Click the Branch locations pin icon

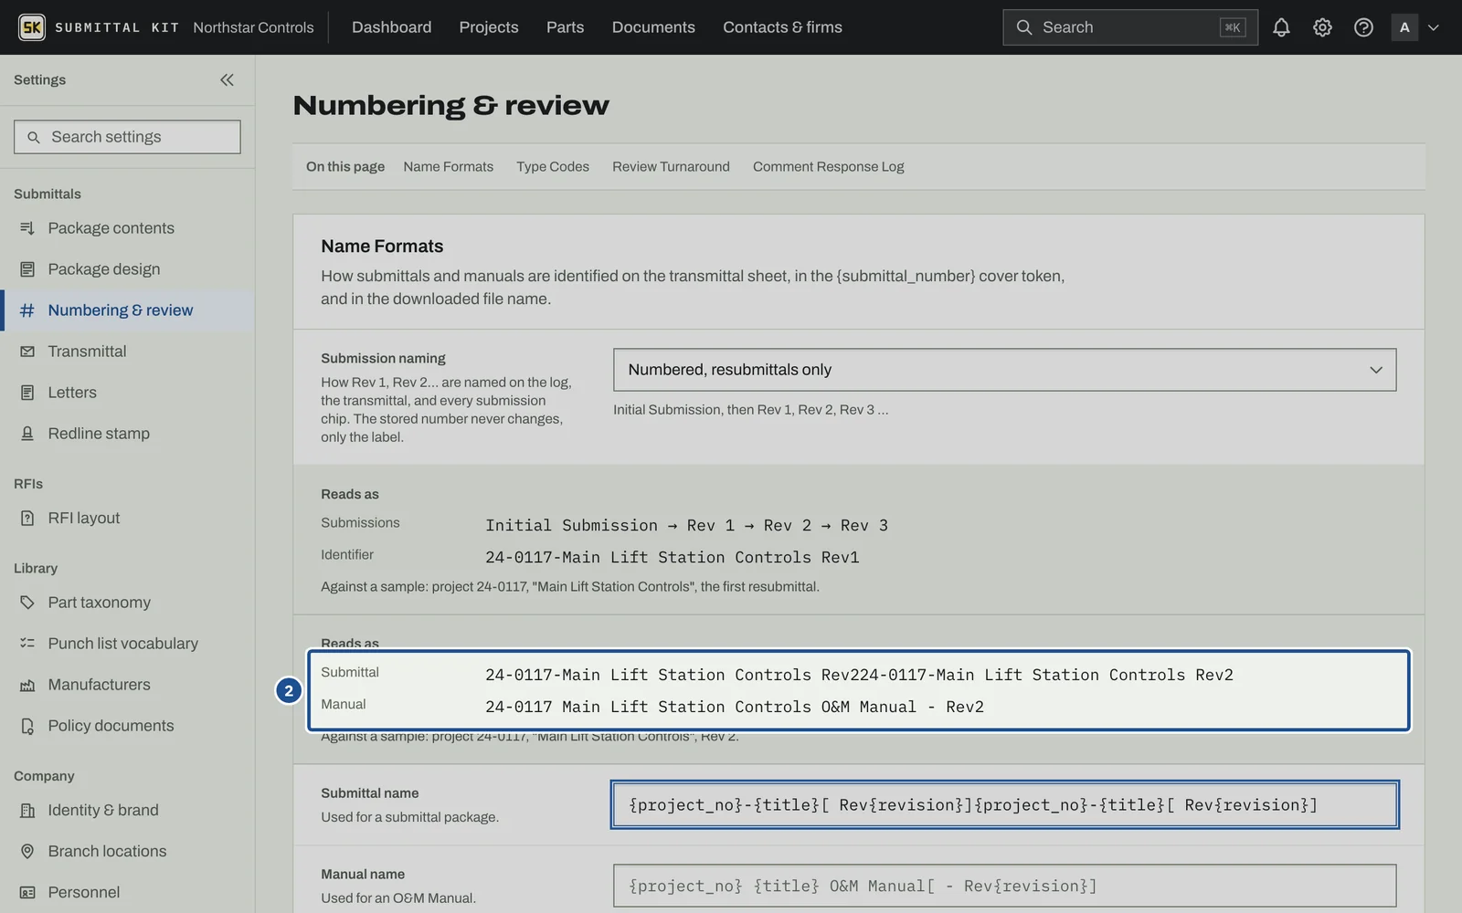[27, 851]
